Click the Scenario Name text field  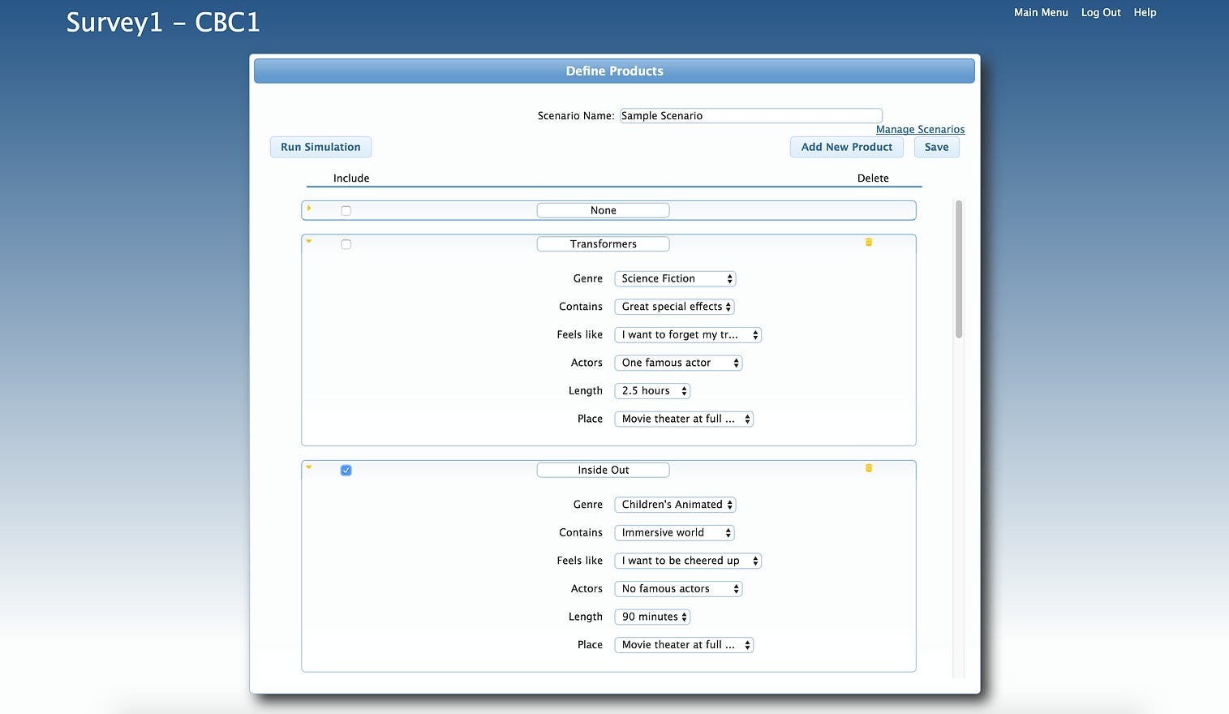click(x=751, y=116)
